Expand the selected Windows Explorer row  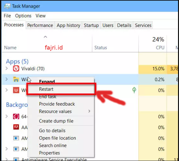point(7,79)
